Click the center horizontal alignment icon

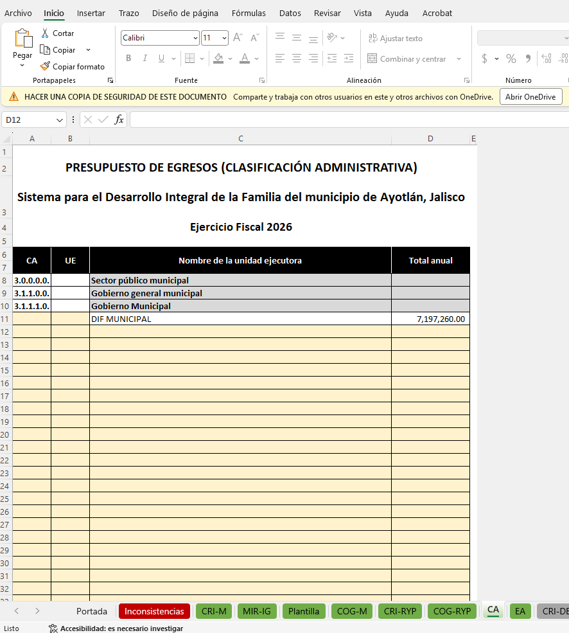(297, 58)
